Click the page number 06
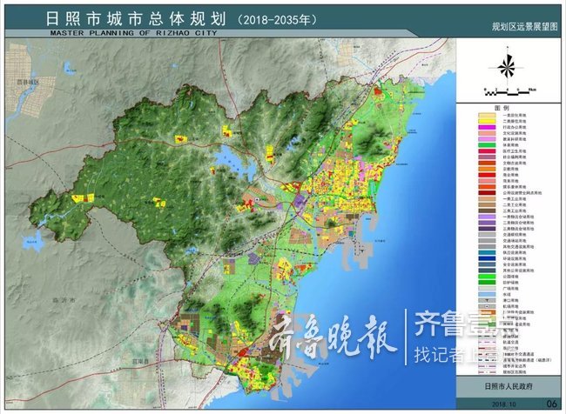Image resolution: width=566 pixels, height=414 pixels. (549, 404)
